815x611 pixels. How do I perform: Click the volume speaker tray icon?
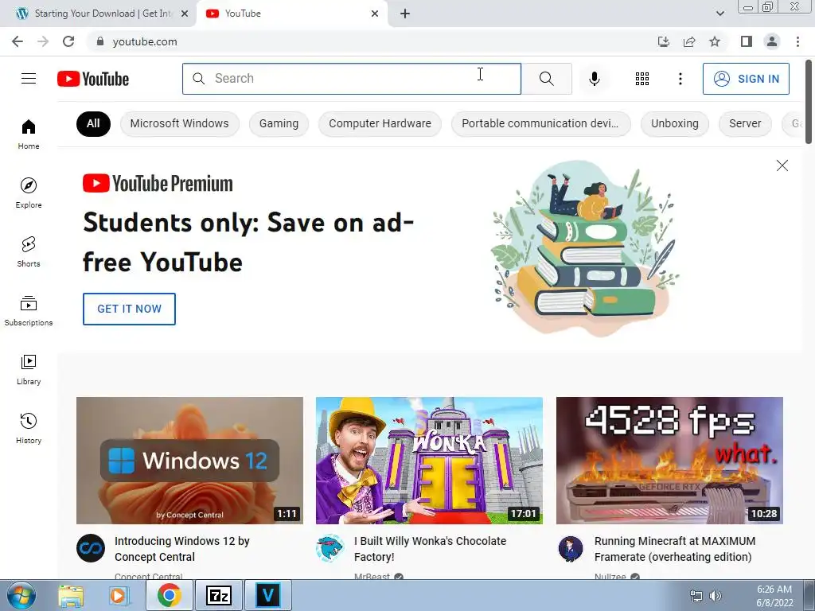pos(716,596)
